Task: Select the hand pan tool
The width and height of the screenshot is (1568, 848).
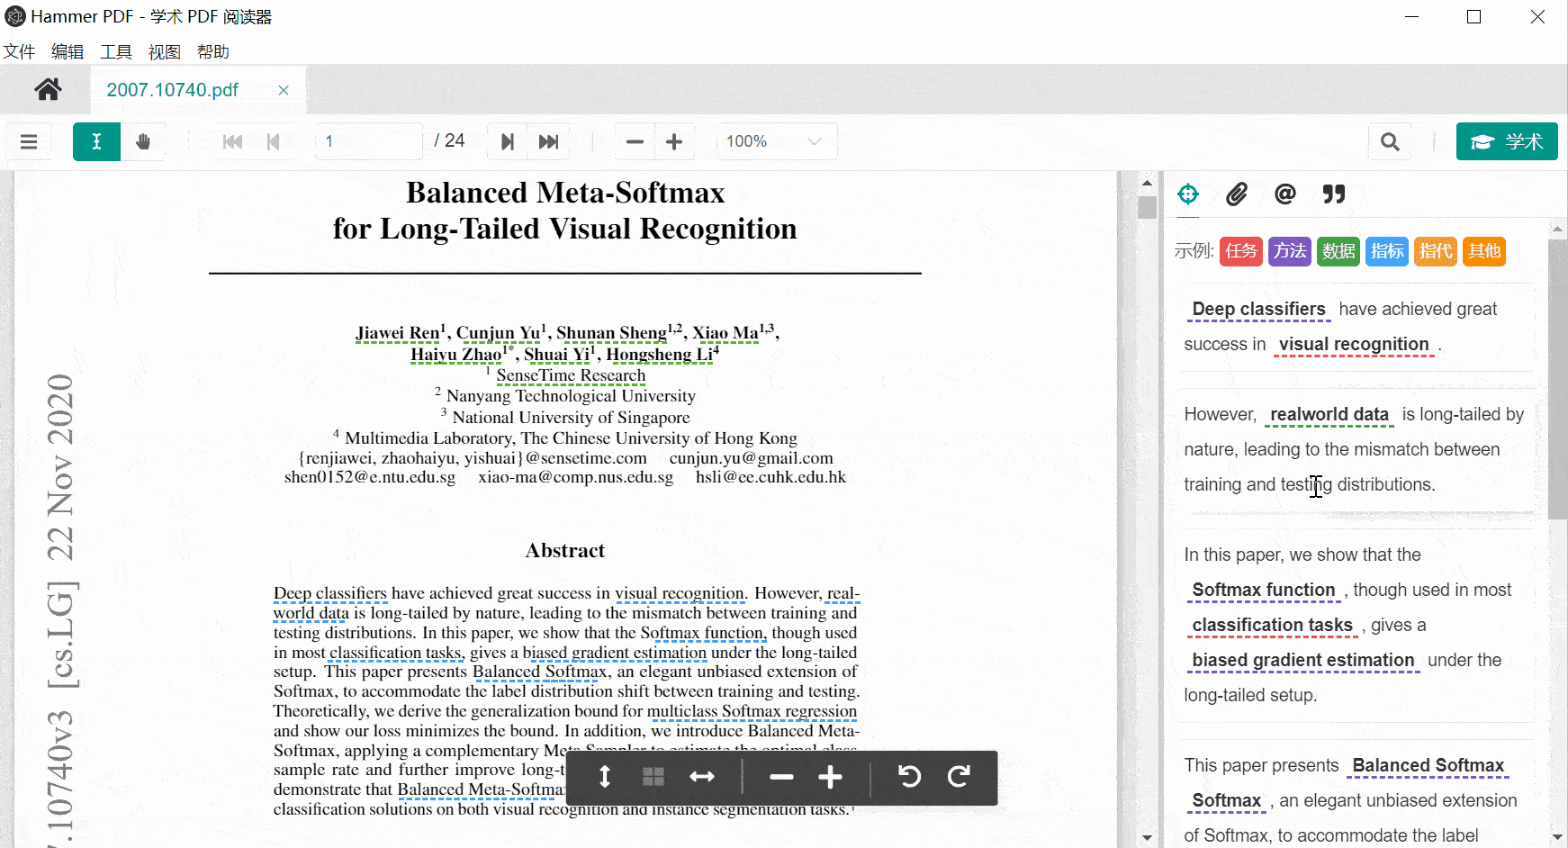Action: click(143, 141)
